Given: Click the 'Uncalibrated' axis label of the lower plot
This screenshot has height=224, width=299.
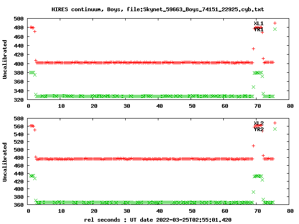Looking at the screenshot, I should point(5,162).
